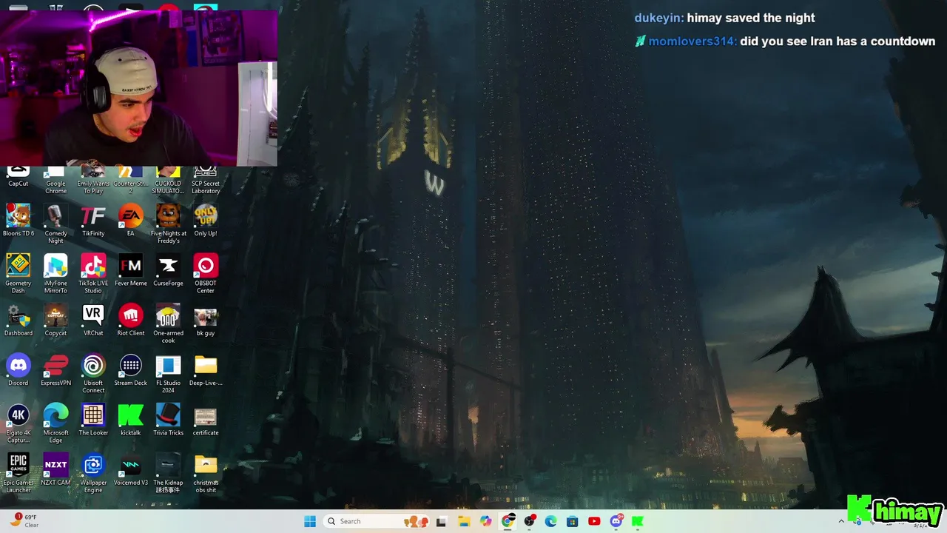Launch Copilot from the taskbar
The width and height of the screenshot is (947, 533).
(x=485, y=521)
